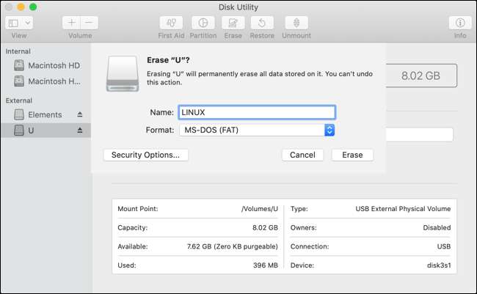Click the green zoom window button
Screen dimensions: 477x294
click(33, 7)
